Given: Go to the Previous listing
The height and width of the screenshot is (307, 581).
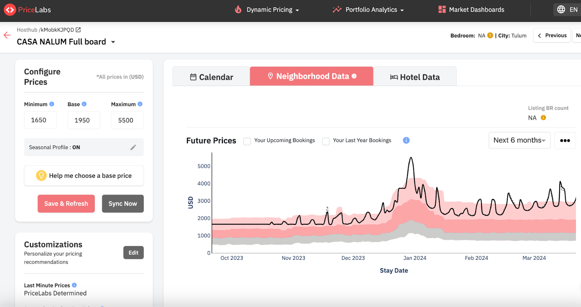Looking at the screenshot, I should tap(552, 35).
